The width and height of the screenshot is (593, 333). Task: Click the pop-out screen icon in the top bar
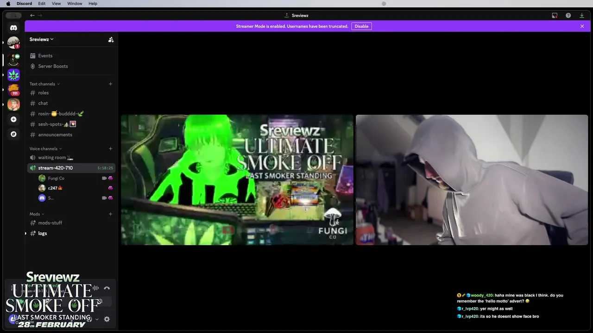[555, 15]
